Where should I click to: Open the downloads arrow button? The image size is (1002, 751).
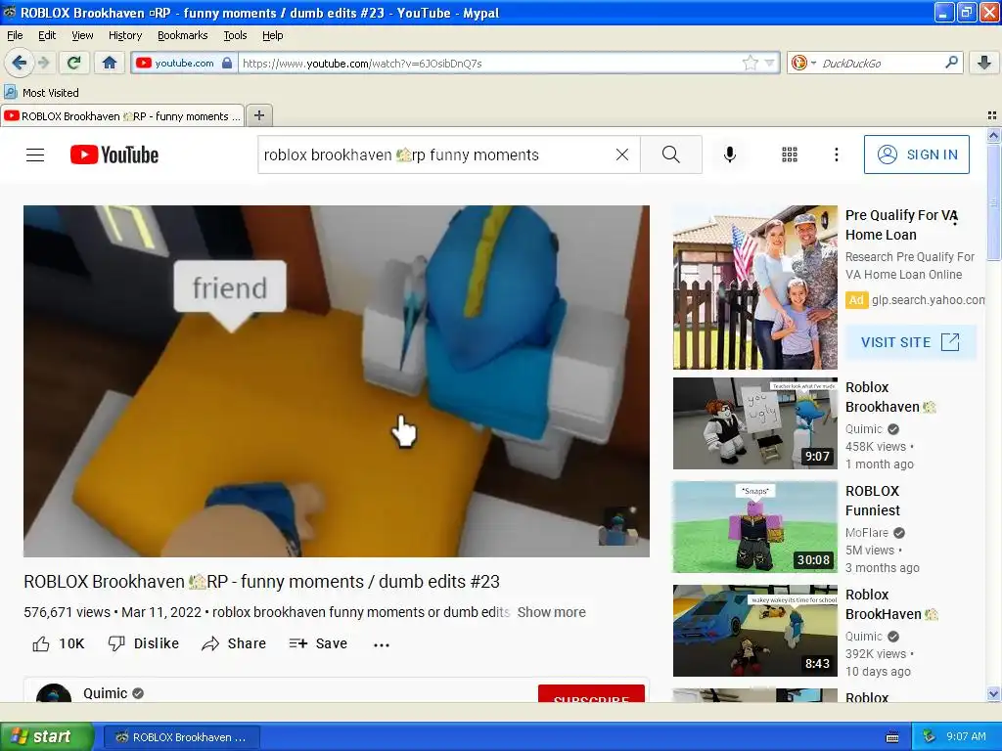(984, 63)
